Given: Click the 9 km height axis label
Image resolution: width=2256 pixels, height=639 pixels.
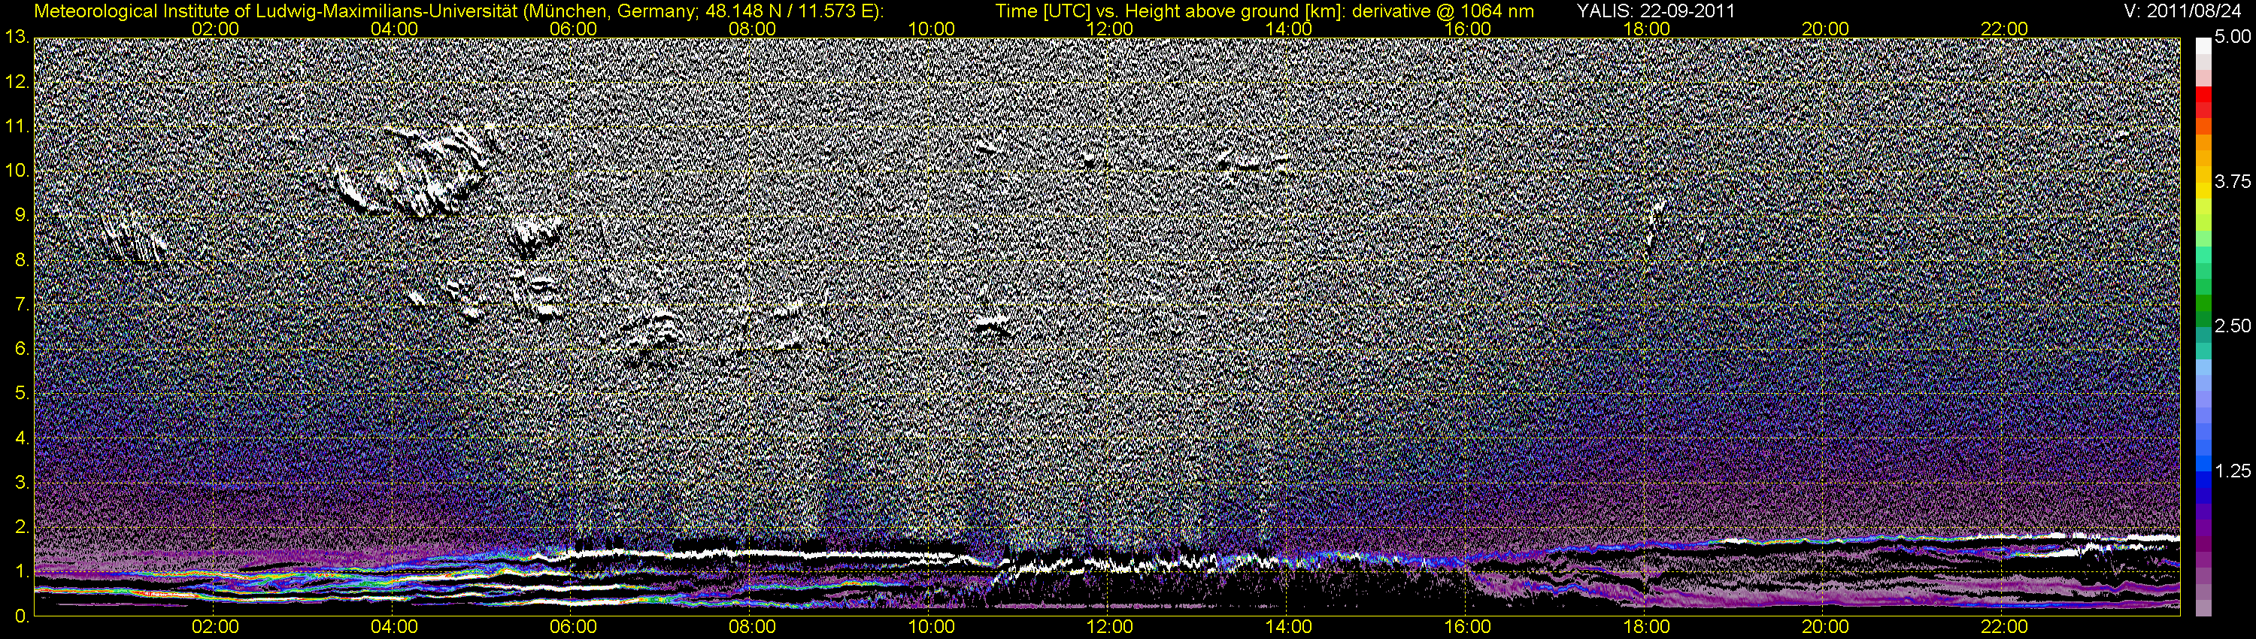Looking at the screenshot, I should coord(21,215).
